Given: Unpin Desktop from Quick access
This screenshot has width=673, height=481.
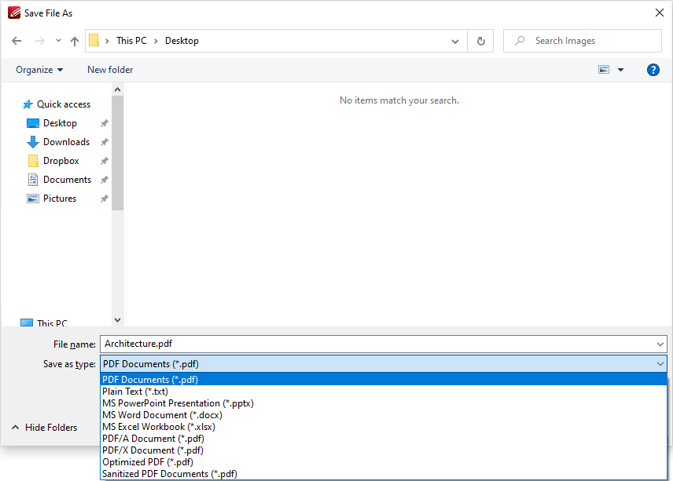Looking at the screenshot, I should tap(103, 122).
